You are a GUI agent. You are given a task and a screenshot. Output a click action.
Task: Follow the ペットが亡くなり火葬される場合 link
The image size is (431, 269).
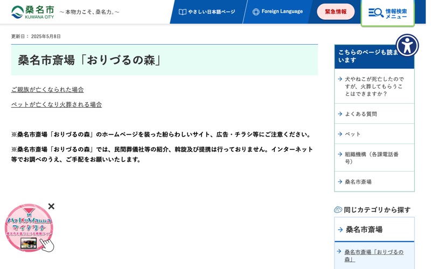[57, 104]
